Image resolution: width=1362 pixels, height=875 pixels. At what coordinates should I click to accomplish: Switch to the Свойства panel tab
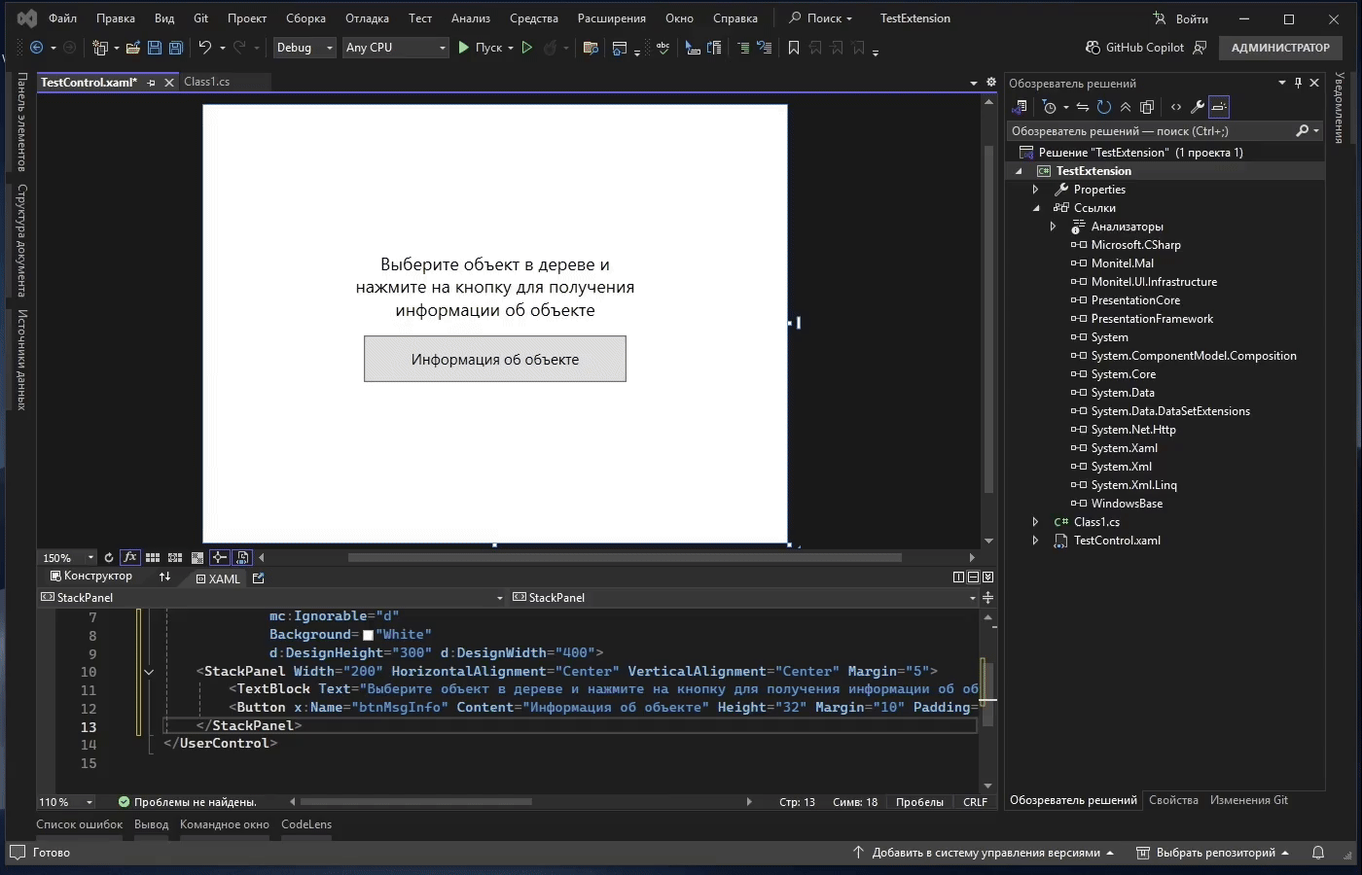(x=1173, y=800)
